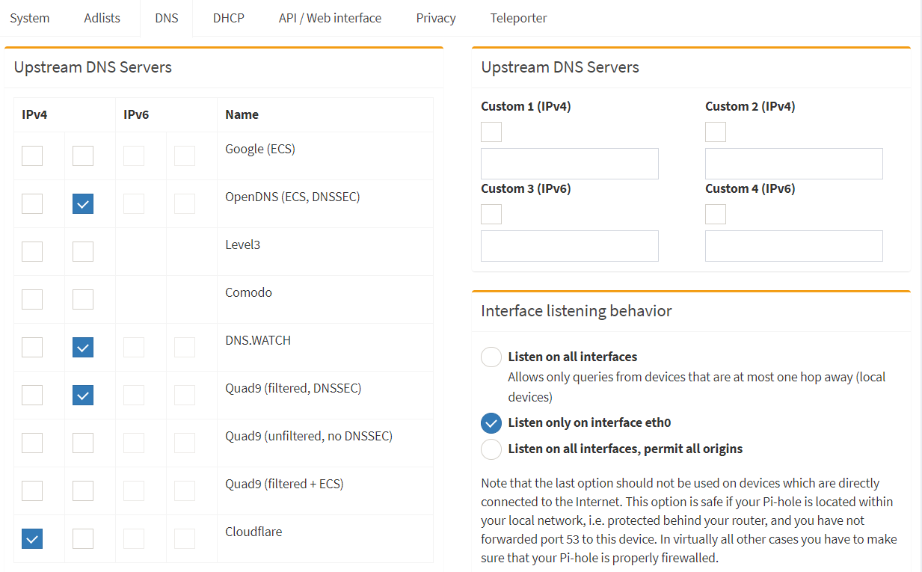922x572 pixels.
Task: Switch to the System tab
Action: point(30,18)
